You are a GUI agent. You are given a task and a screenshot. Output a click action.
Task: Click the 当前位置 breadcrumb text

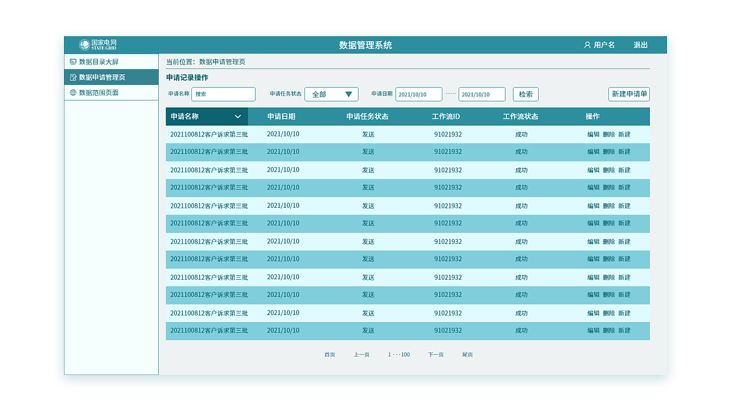pyautogui.click(x=206, y=62)
